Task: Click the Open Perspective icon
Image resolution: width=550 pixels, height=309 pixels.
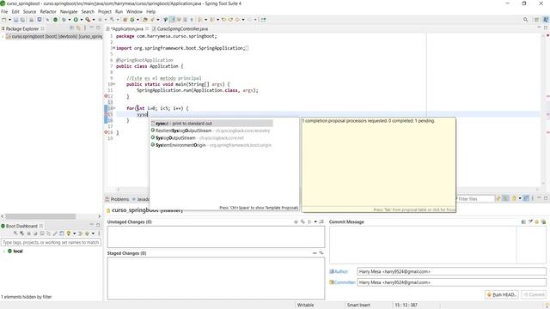Action: [536, 20]
